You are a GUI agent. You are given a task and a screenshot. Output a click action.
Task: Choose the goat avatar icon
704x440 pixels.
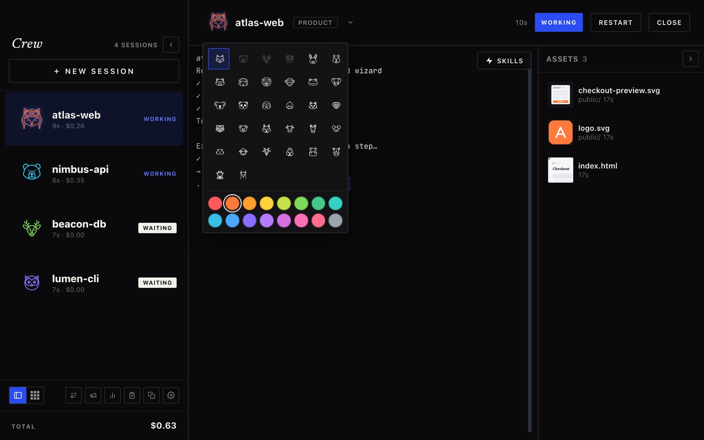(266, 152)
